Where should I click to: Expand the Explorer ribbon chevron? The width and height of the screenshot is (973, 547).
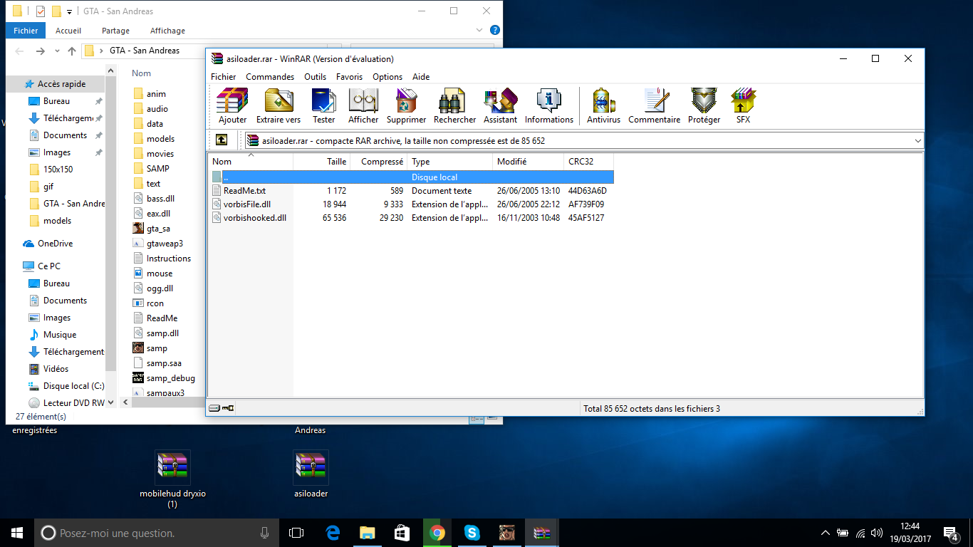(x=480, y=31)
